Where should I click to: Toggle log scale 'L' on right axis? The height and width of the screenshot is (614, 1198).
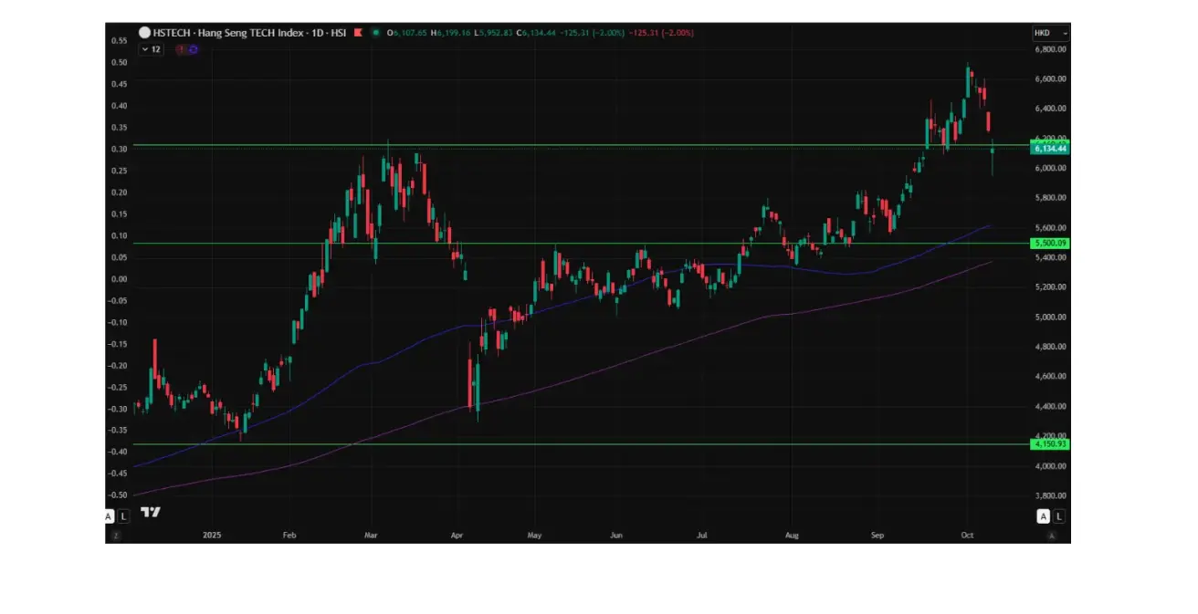pos(1058,516)
